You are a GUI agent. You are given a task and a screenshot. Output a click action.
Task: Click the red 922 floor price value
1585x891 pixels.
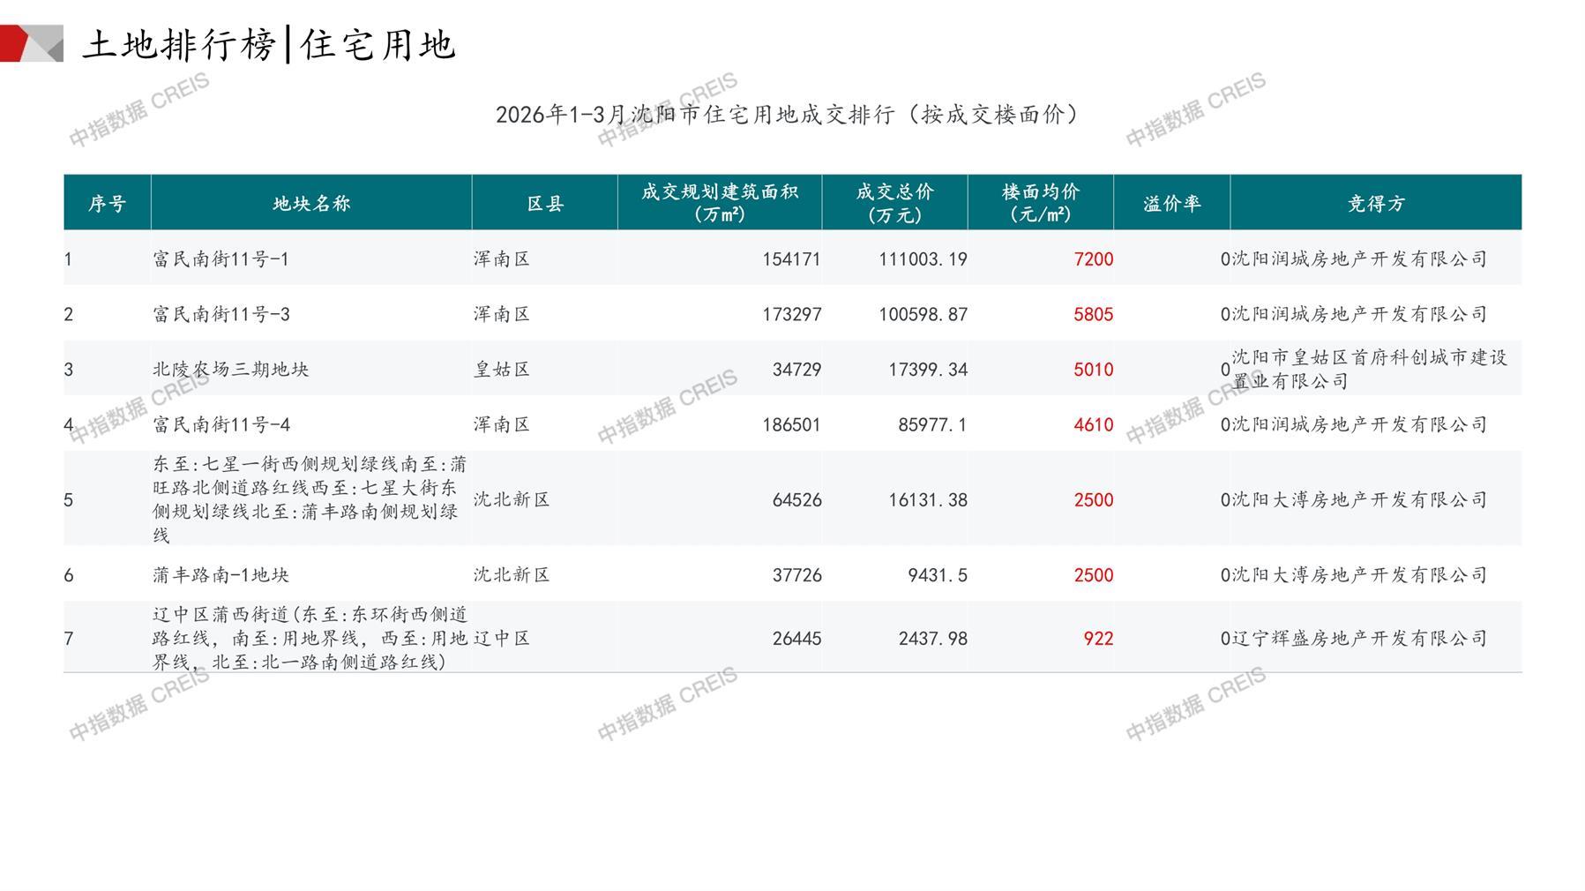click(1098, 639)
